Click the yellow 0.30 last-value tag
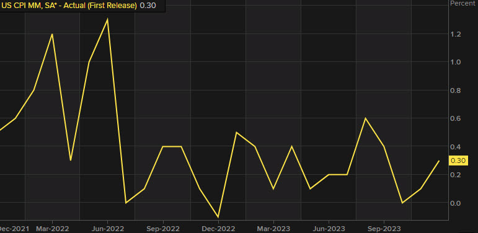Viewport: 478px width, 233px height. pyautogui.click(x=459, y=160)
